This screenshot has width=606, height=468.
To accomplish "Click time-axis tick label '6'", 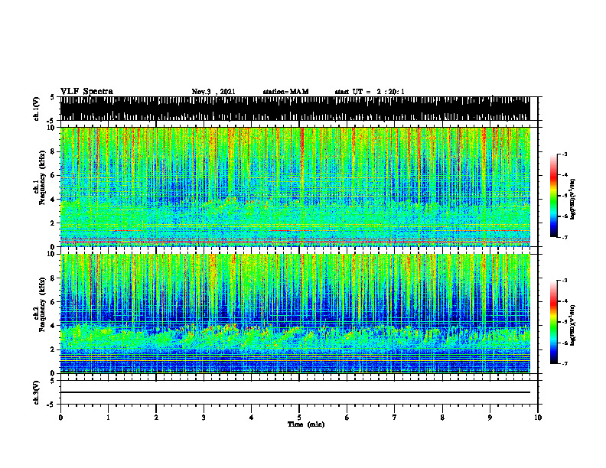I will pos(347,418).
